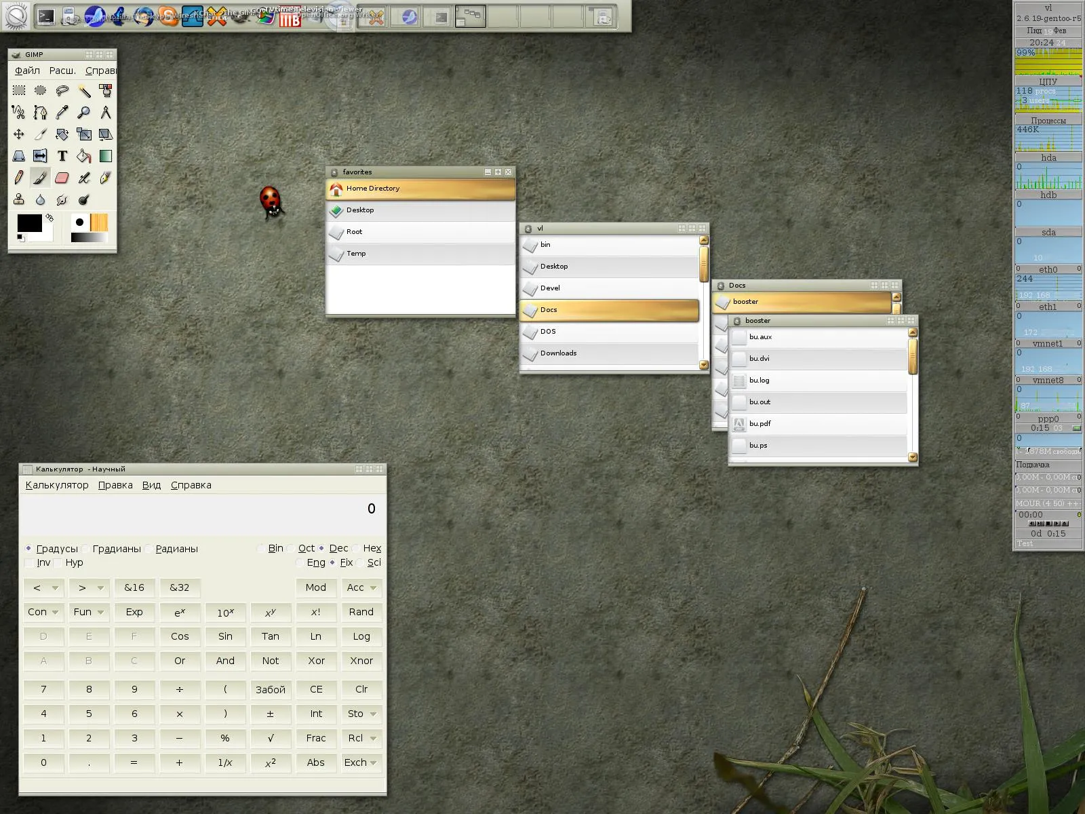
Task: Open the Rcl recall dropdown
Action: pos(361,738)
